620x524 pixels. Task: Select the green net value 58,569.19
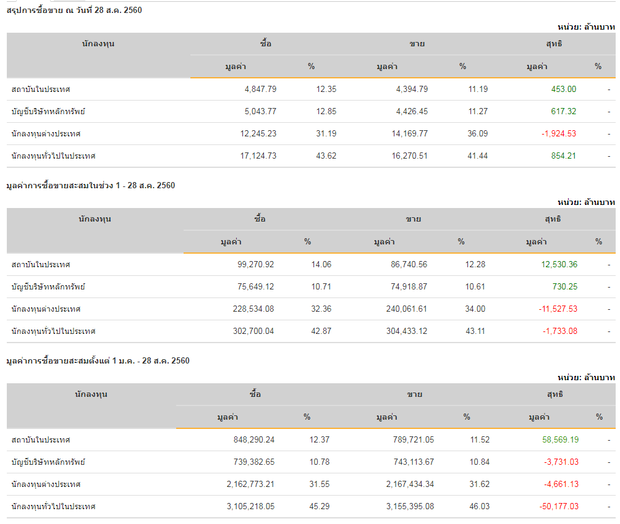[557, 439]
